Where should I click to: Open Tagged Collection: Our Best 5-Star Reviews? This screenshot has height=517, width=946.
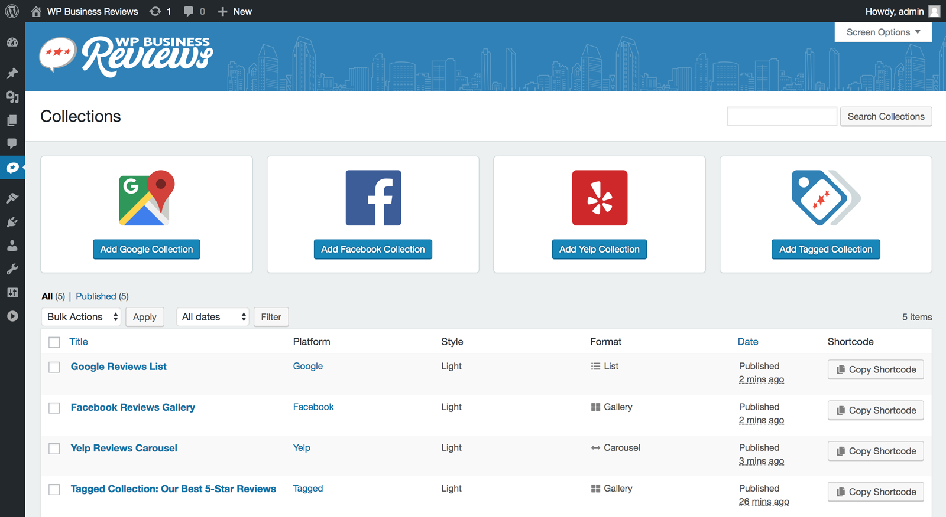173,489
